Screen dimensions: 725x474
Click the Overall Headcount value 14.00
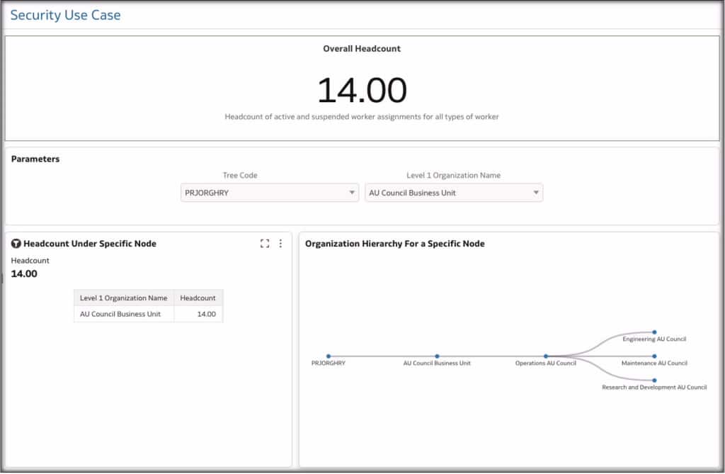(x=362, y=89)
